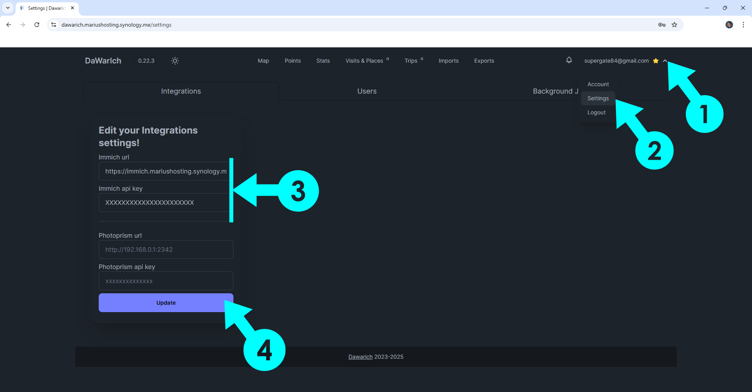Switch to the Background Jobs tab
Screen dimensions: 752x392
pyautogui.click(x=555, y=91)
